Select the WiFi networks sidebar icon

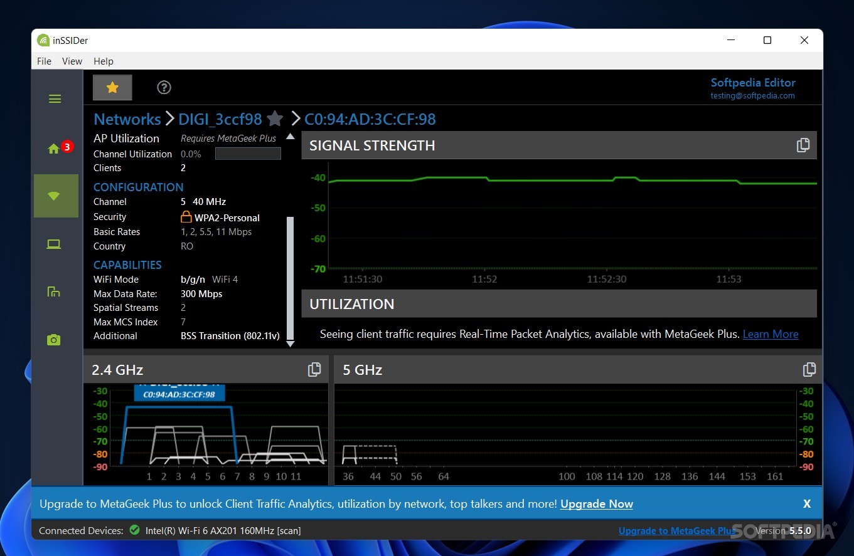pyautogui.click(x=56, y=196)
